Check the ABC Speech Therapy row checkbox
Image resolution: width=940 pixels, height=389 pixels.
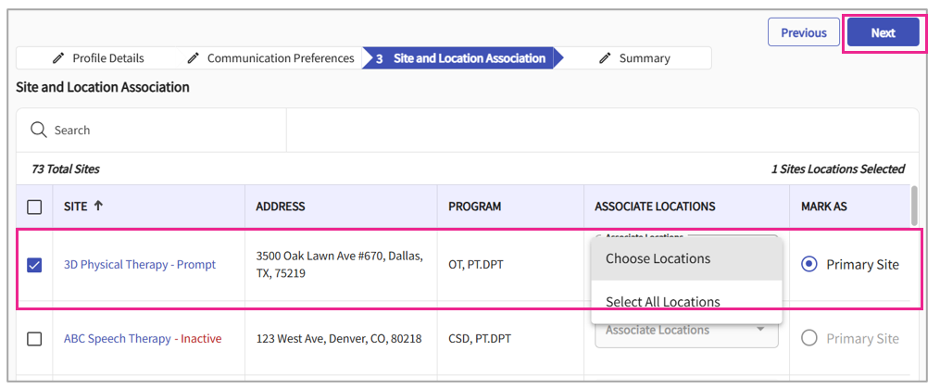[x=34, y=339]
